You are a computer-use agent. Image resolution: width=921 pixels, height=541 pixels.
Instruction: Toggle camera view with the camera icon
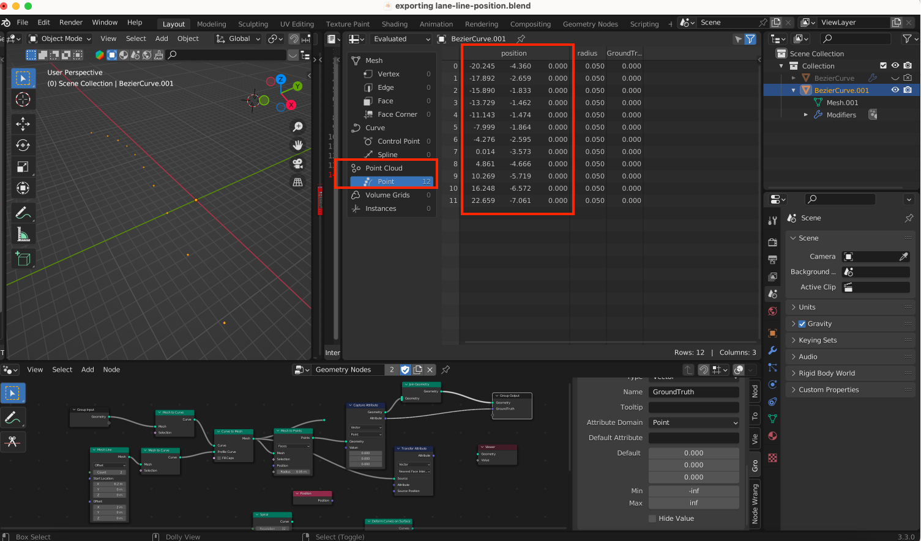tap(298, 164)
